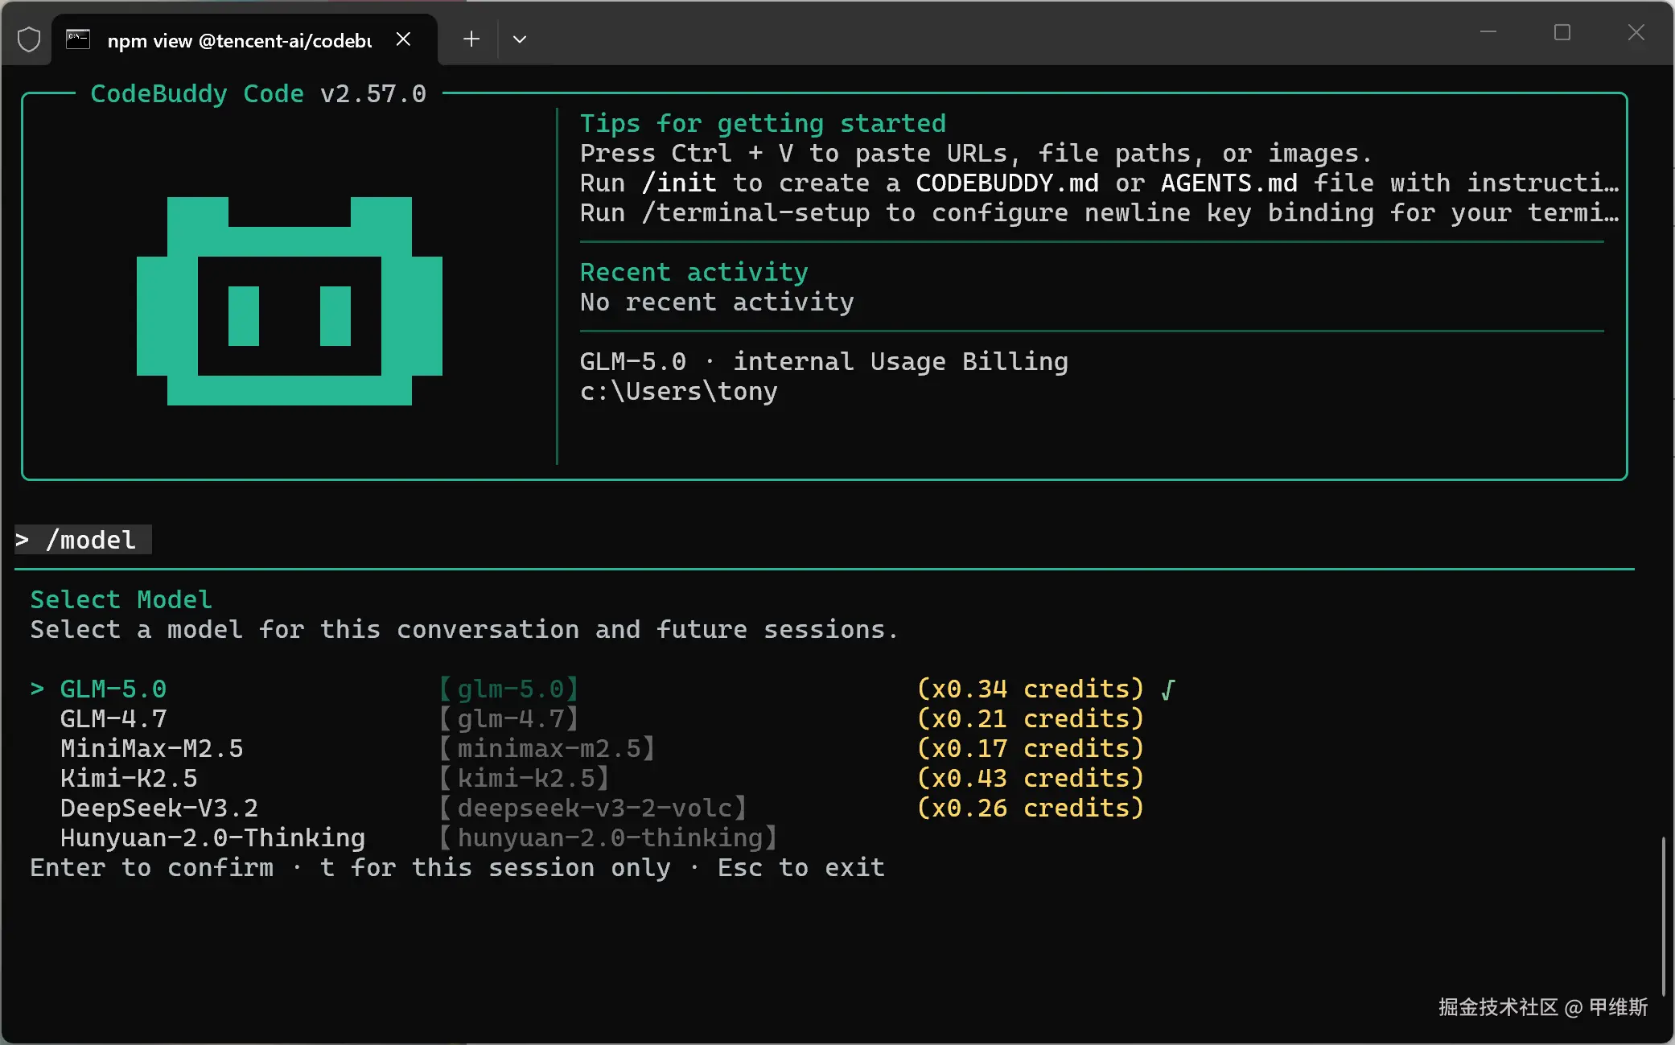Click the selection arrow beside GLM-5.0
Viewport: 1675px width, 1045px height.
(x=37, y=689)
